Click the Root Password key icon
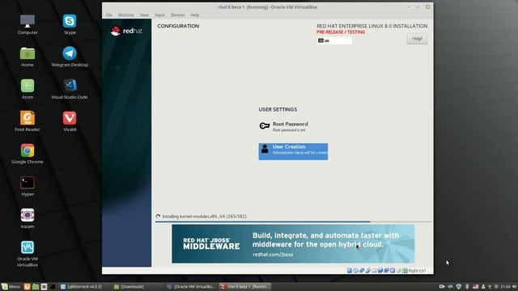The width and height of the screenshot is (518, 291). [x=265, y=126]
